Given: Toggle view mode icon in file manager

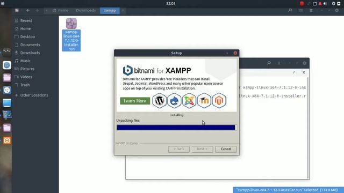Looking at the screenshot, I should (300, 10).
